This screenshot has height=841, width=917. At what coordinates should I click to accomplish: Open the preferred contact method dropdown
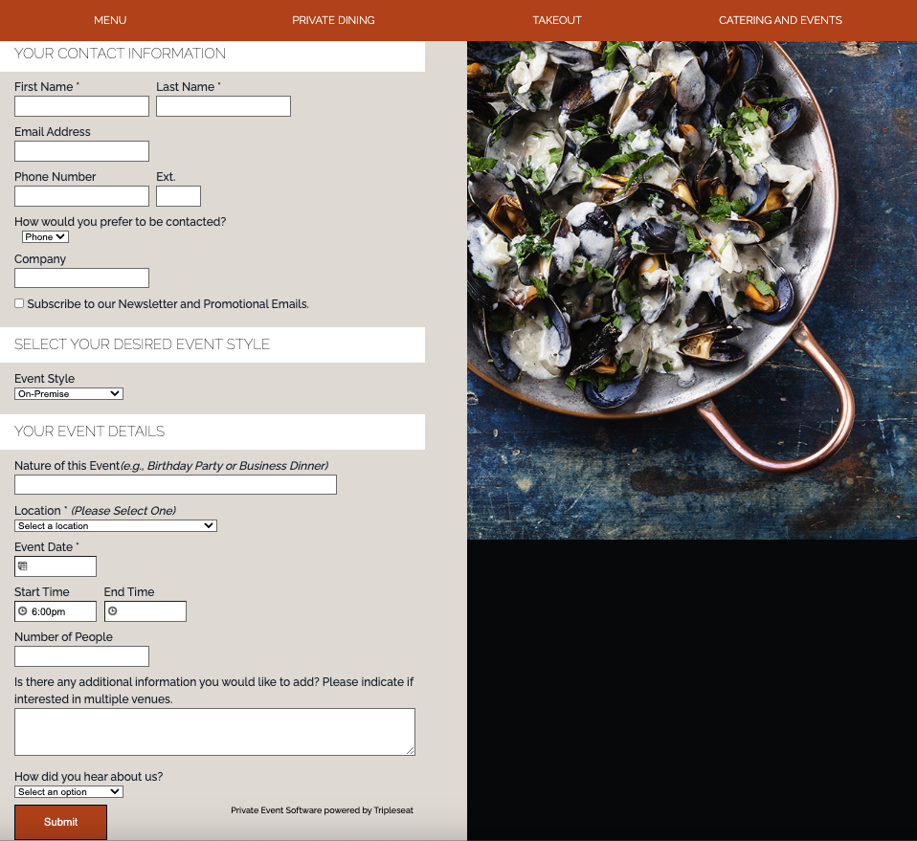44,236
